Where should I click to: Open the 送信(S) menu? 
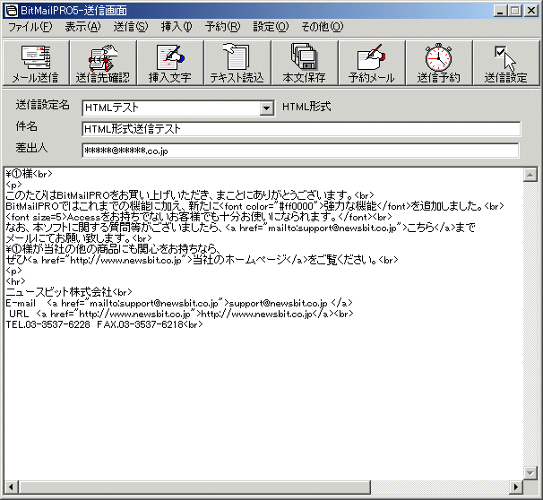(x=131, y=27)
